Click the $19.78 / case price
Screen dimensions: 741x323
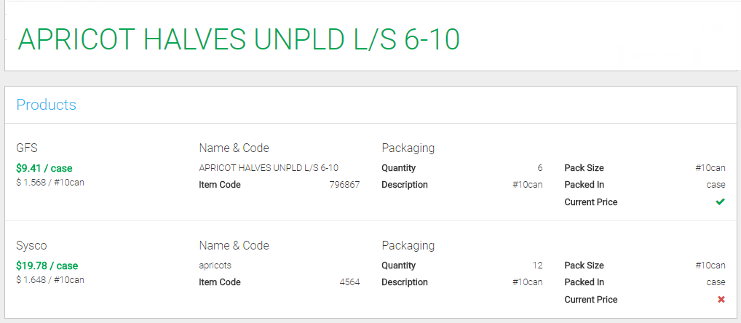click(x=47, y=266)
